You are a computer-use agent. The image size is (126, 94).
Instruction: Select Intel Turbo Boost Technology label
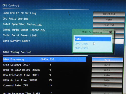[24, 30]
